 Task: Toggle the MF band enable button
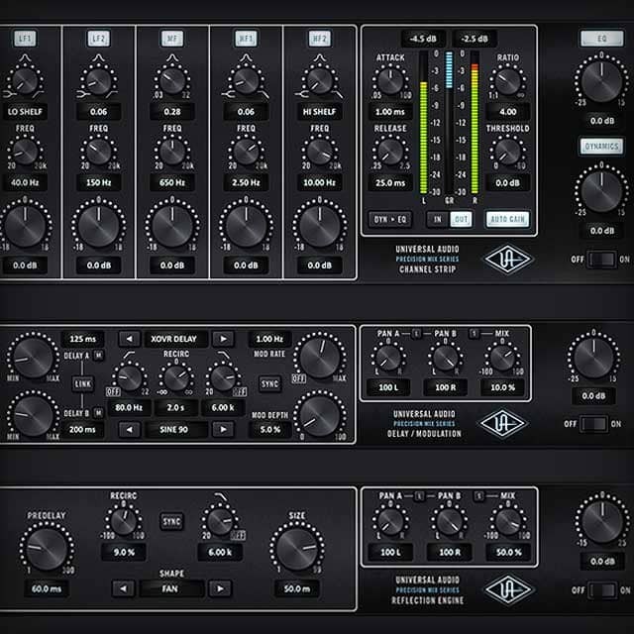(x=172, y=39)
